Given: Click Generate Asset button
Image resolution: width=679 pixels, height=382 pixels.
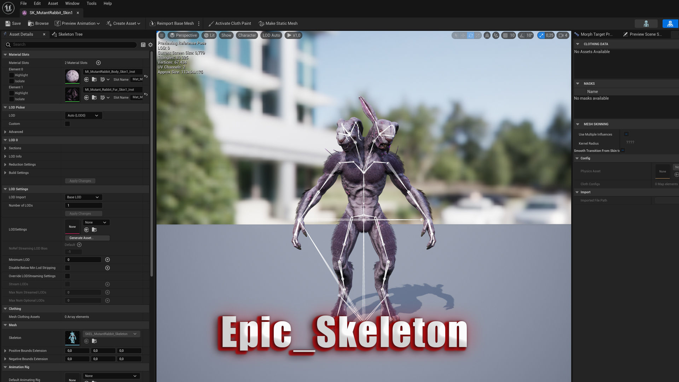Looking at the screenshot, I should pyautogui.click(x=87, y=238).
